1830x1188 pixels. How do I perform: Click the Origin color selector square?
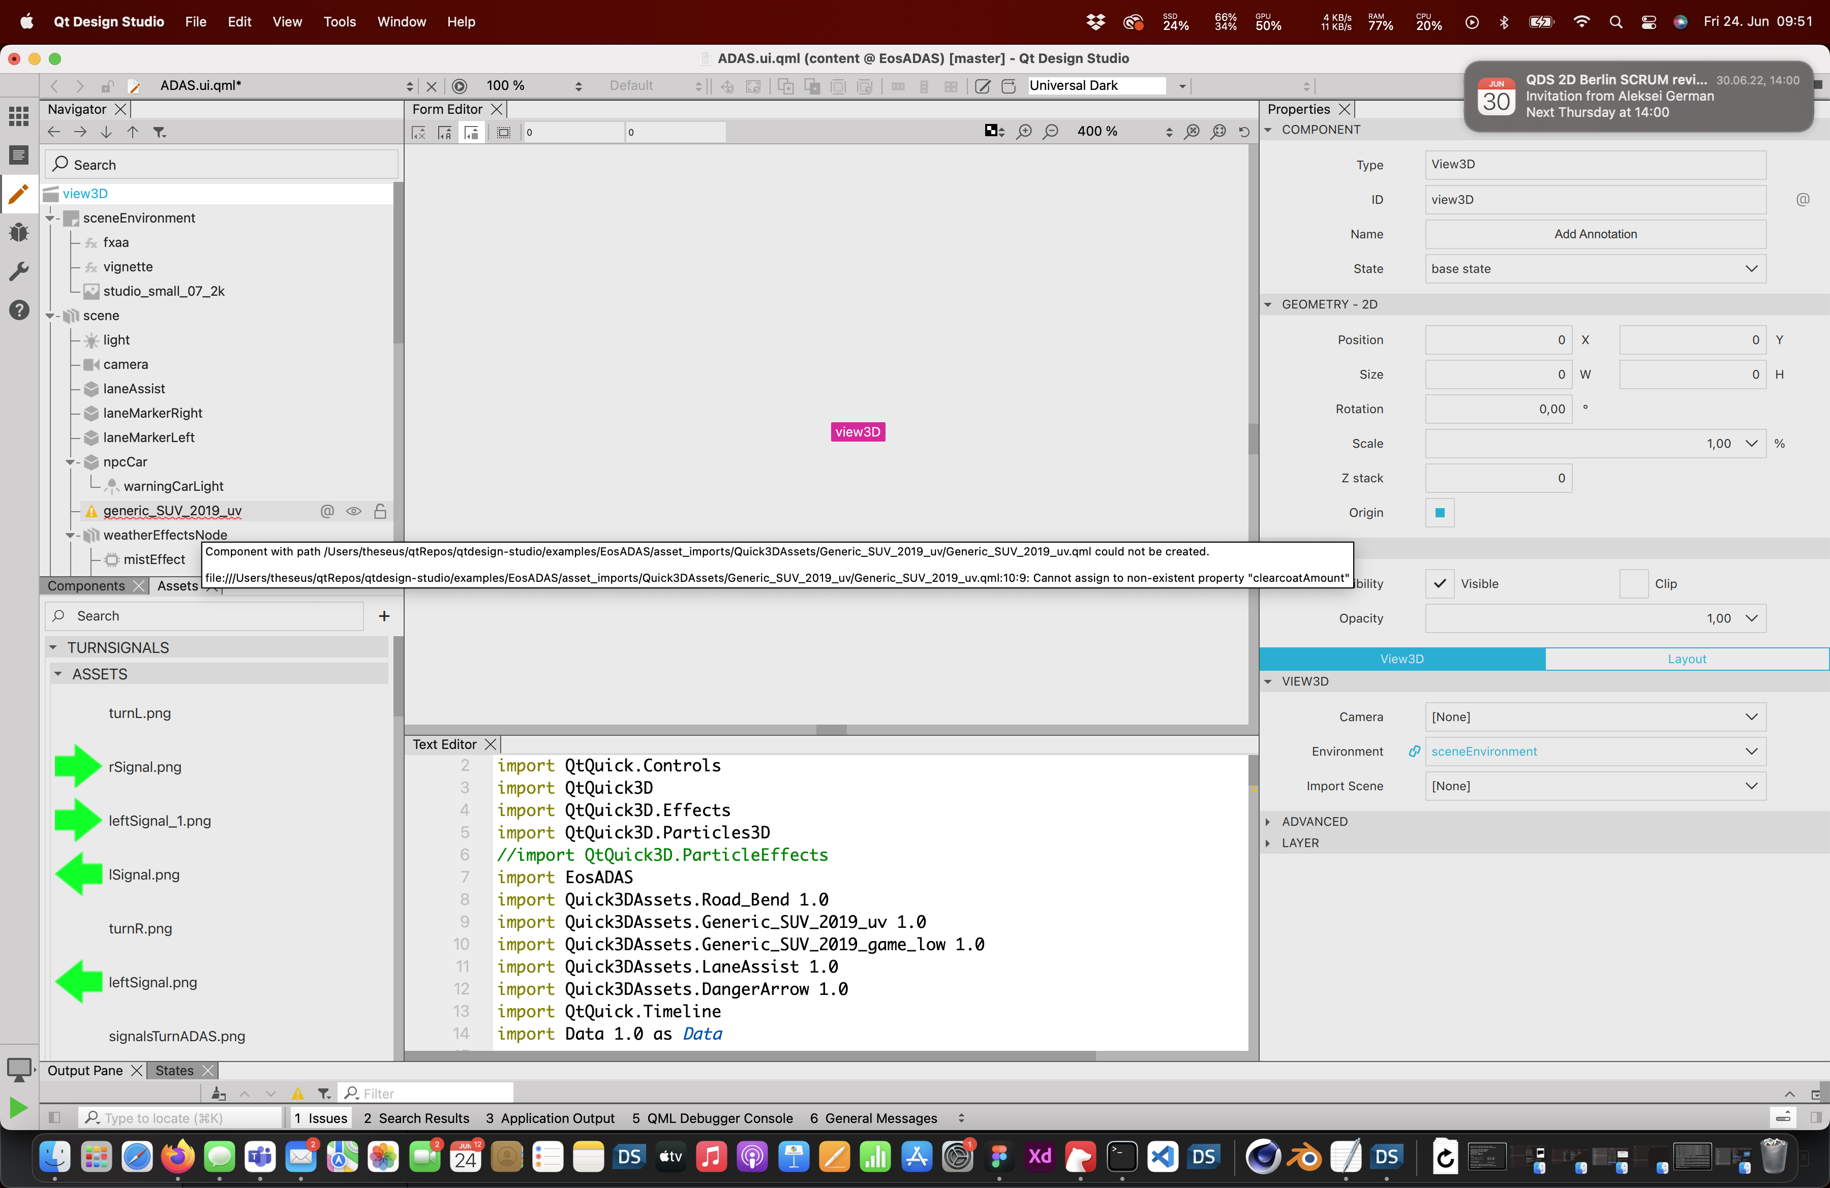[x=1440, y=513]
